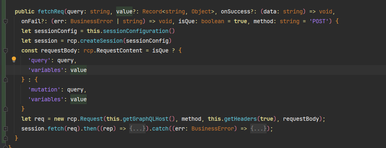Click the public keyword
386x148 pixels.
[25, 11]
